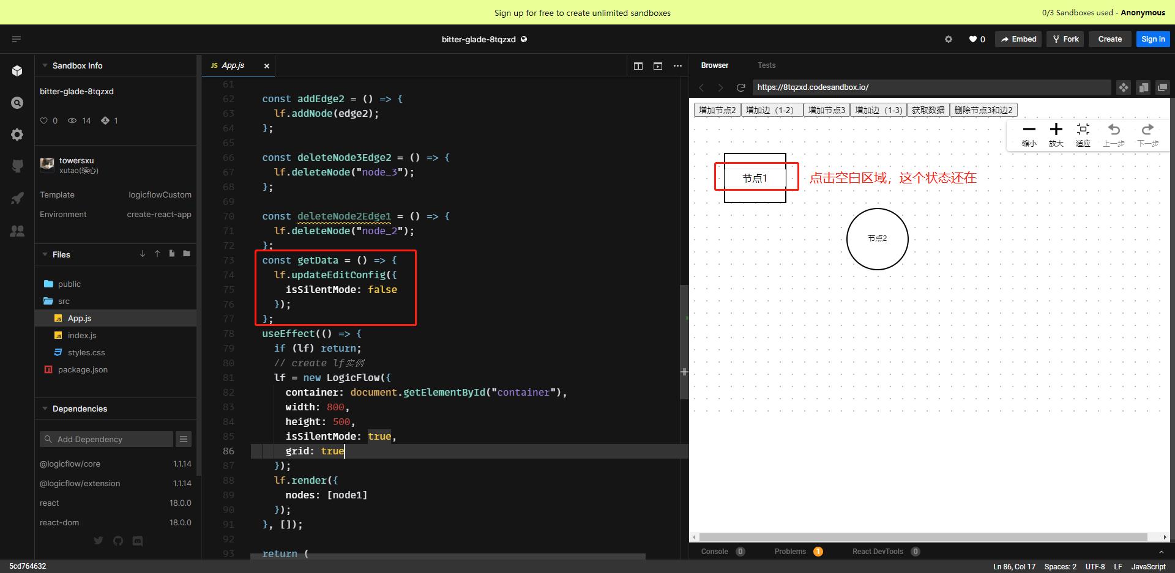
Task: Select the App.js editor tab
Action: [x=233, y=65]
